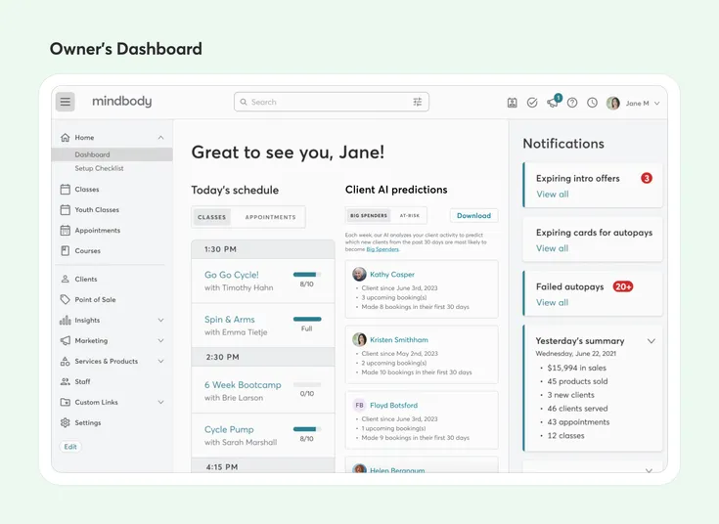Image resolution: width=719 pixels, height=524 pixels.
Task: Click the Services & Products shapes icon
Action: [66, 362]
